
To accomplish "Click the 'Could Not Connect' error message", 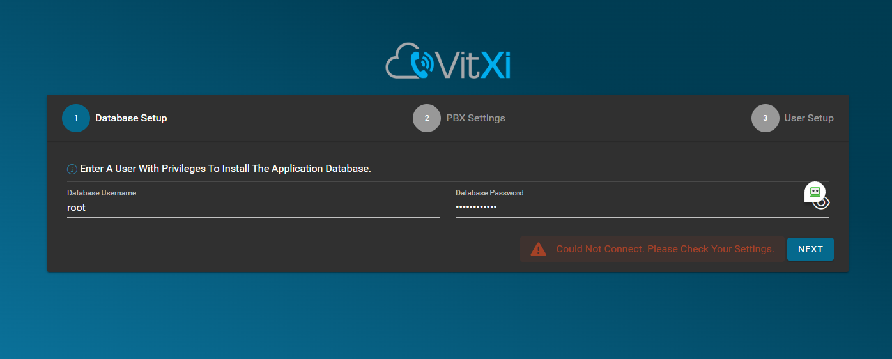I will (x=665, y=249).
